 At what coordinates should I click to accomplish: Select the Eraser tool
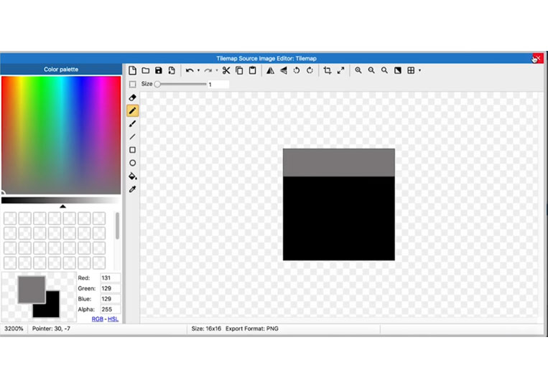(132, 98)
